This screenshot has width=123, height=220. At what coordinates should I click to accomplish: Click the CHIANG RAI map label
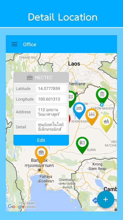[x=28, y=57]
